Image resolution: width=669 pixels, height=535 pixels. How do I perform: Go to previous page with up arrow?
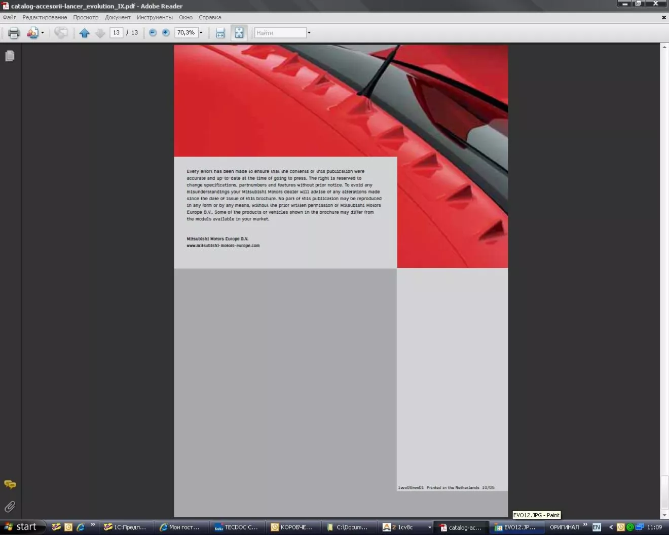[x=85, y=33]
